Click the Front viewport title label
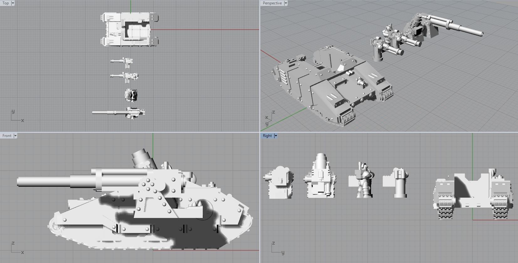518x263 pixels. pos(7,136)
